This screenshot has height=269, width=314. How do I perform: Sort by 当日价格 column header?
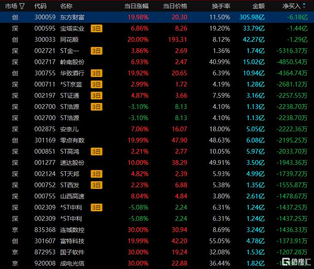click(175, 6)
